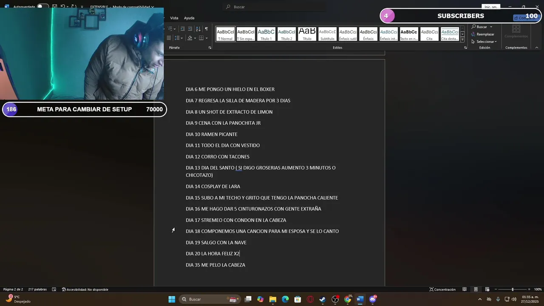This screenshot has height=306, width=544.
Task: Open the Opera browser taskbar icon
Action: point(310,299)
